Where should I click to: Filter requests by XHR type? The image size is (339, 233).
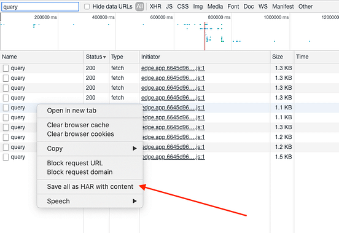(155, 7)
